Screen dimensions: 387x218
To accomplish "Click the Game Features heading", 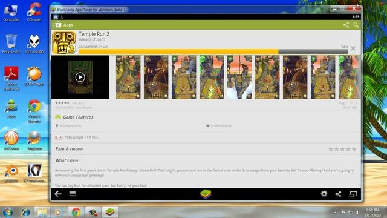I will 78,117.
